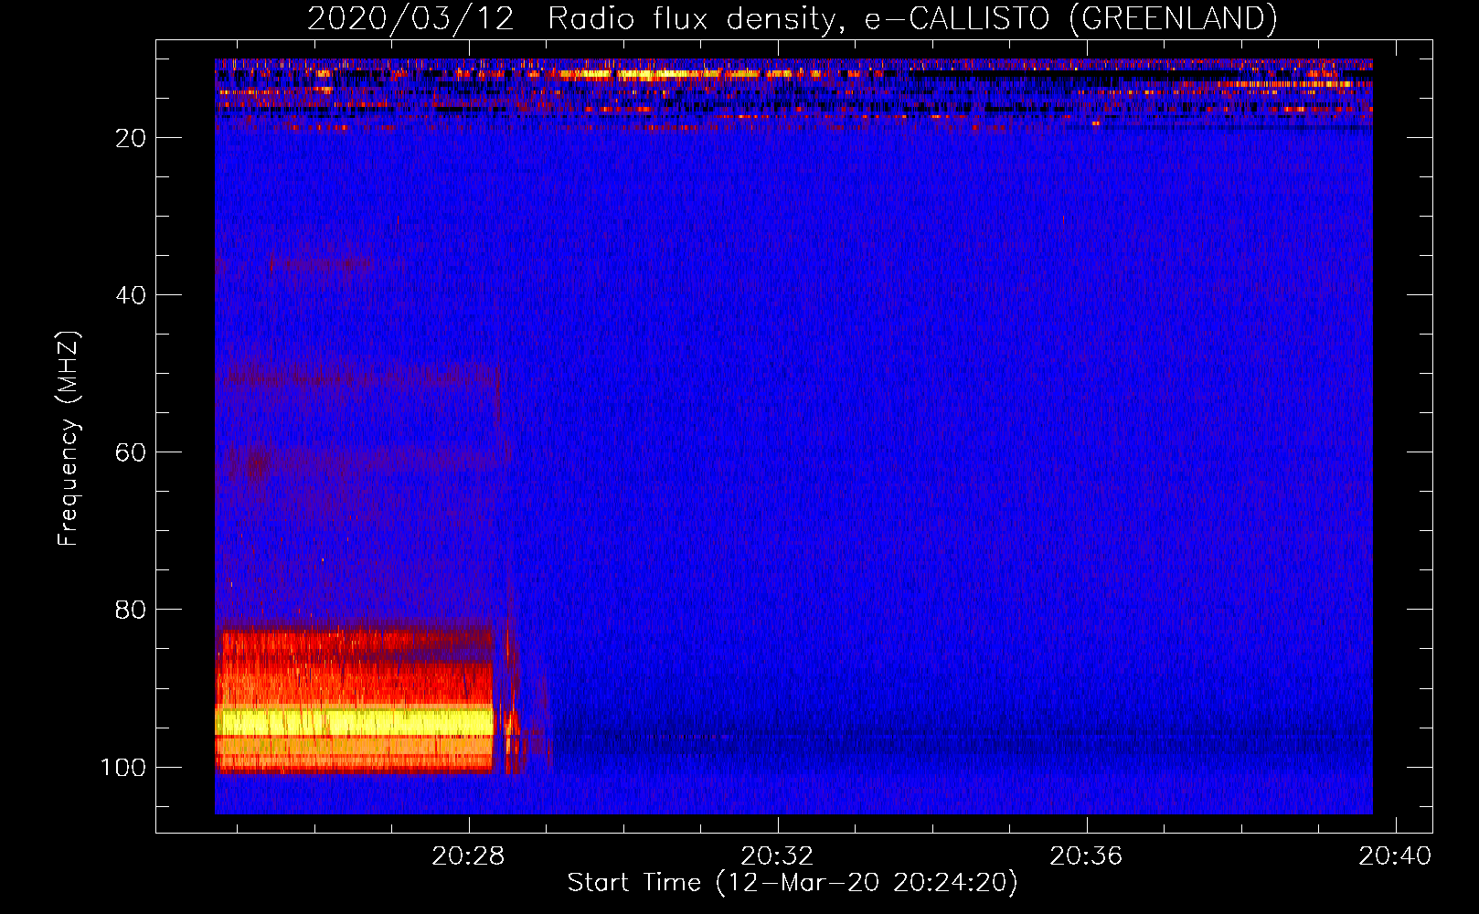Click the 'Frequency (MHZ)' y-axis label
This screenshot has height=914, width=1479.
69,439
